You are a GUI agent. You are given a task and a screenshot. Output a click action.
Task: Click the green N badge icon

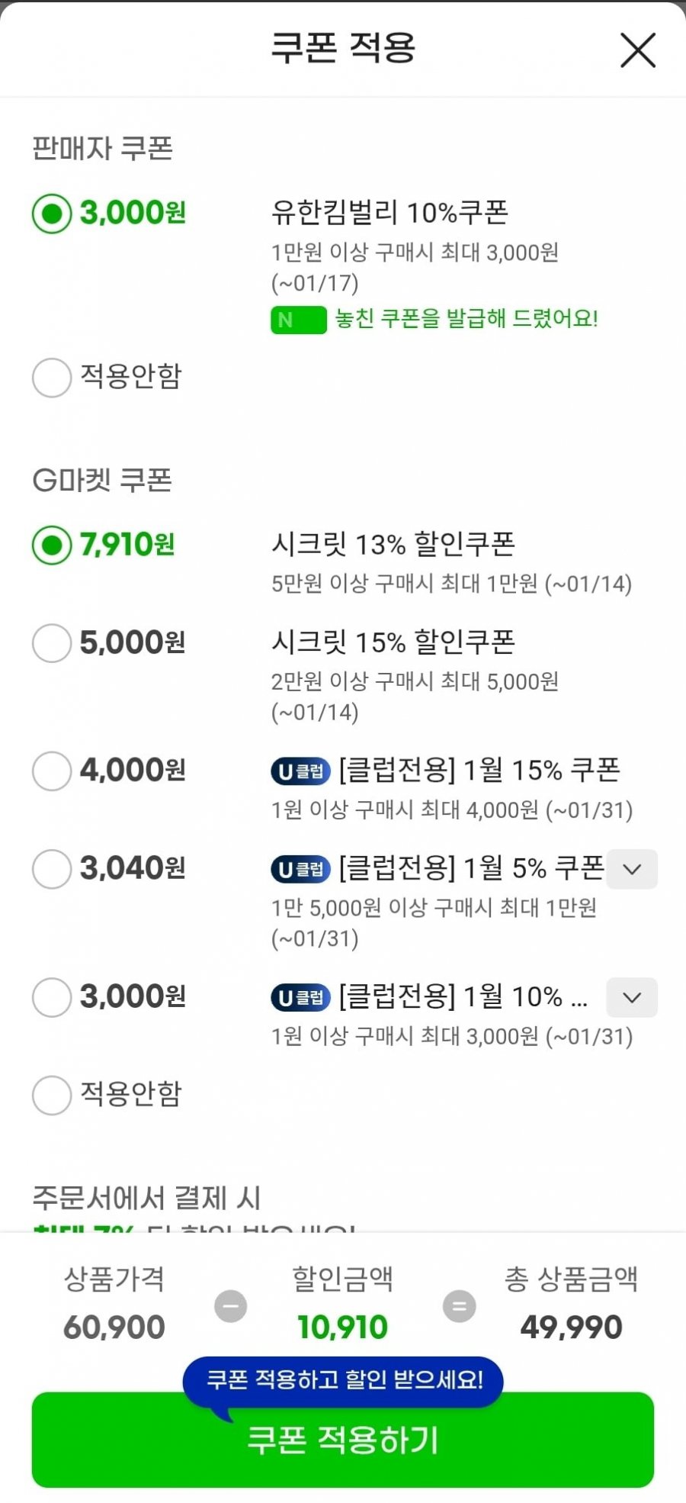pos(298,320)
